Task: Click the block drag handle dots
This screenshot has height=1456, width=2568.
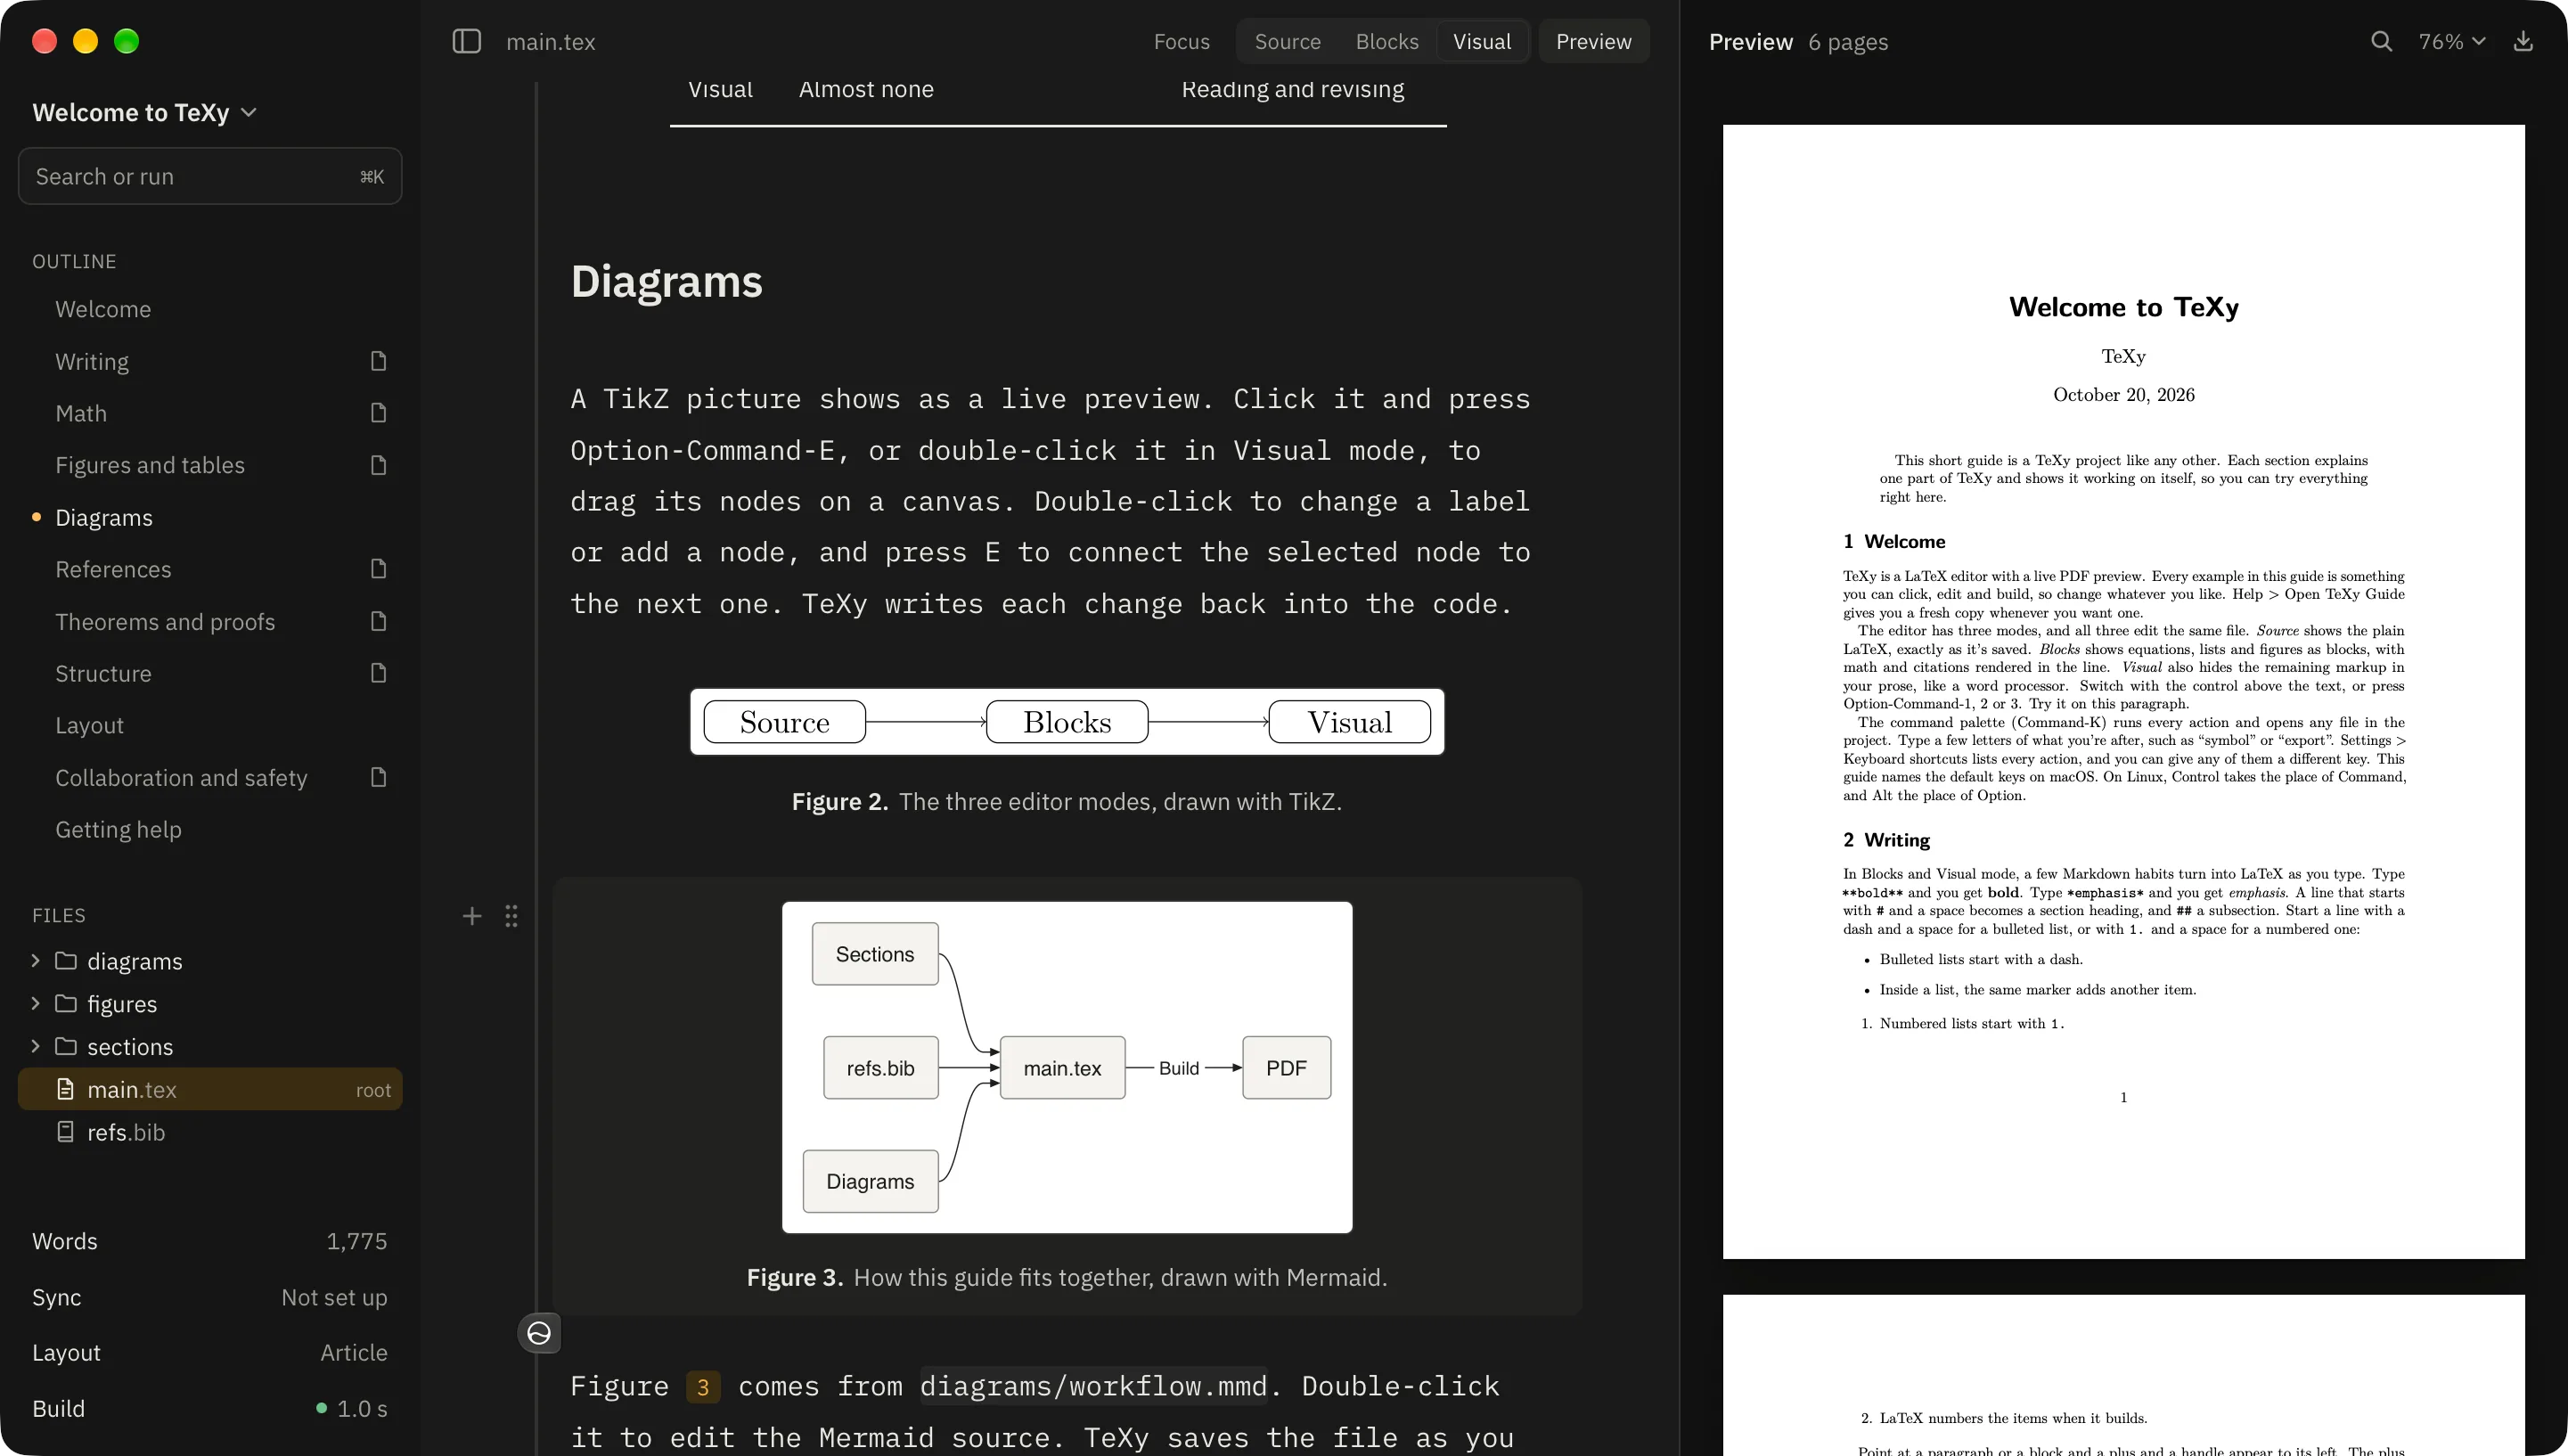Action: coord(511,916)
